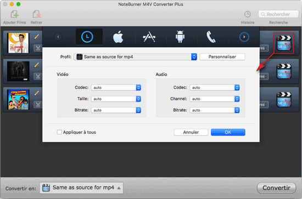
Task: Toggle the Appliquer à tous checkbox
Action: [59, 132]
